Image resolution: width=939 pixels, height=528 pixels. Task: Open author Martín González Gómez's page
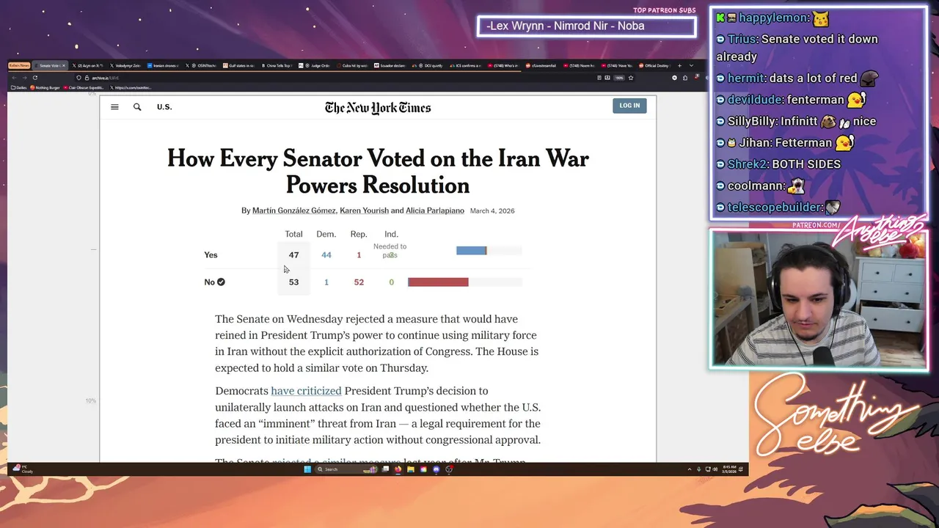[x=294, y=210]
